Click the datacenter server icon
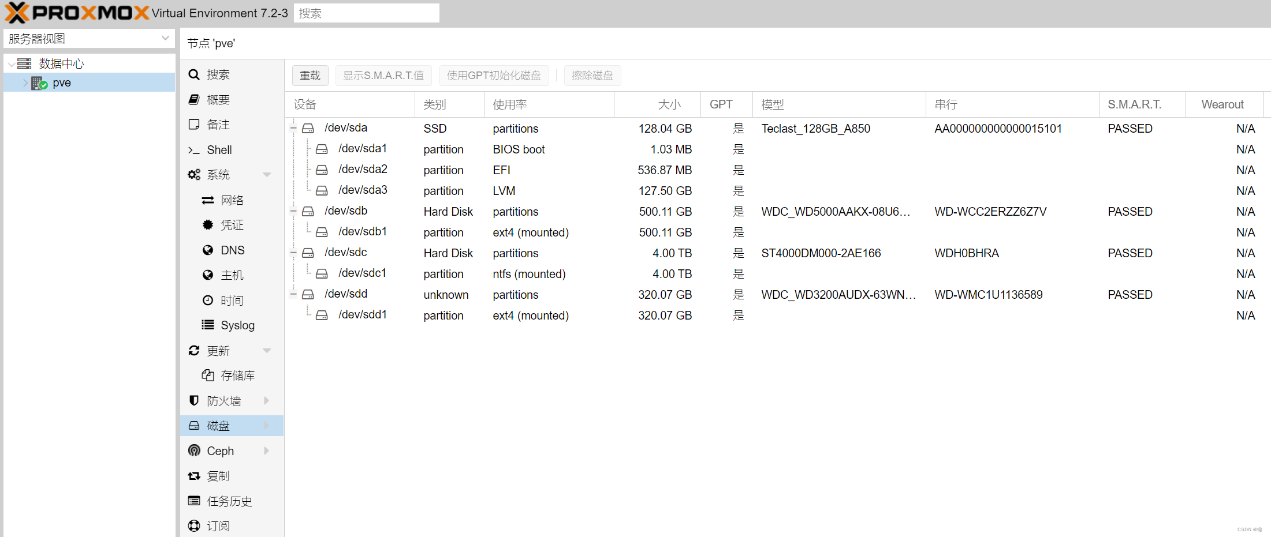This screenshot has height=537, width=1271. (24, 63)
